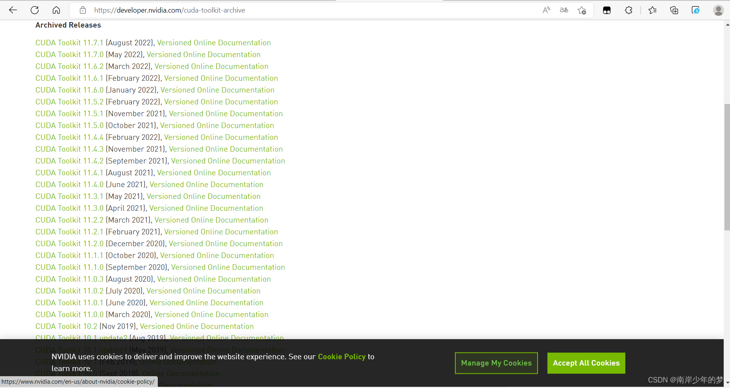The height and width of the screenshot is (388, 730).
Task: Open CUDA Toolkit 11.5.1 link
Action: (x=69, y=113)
